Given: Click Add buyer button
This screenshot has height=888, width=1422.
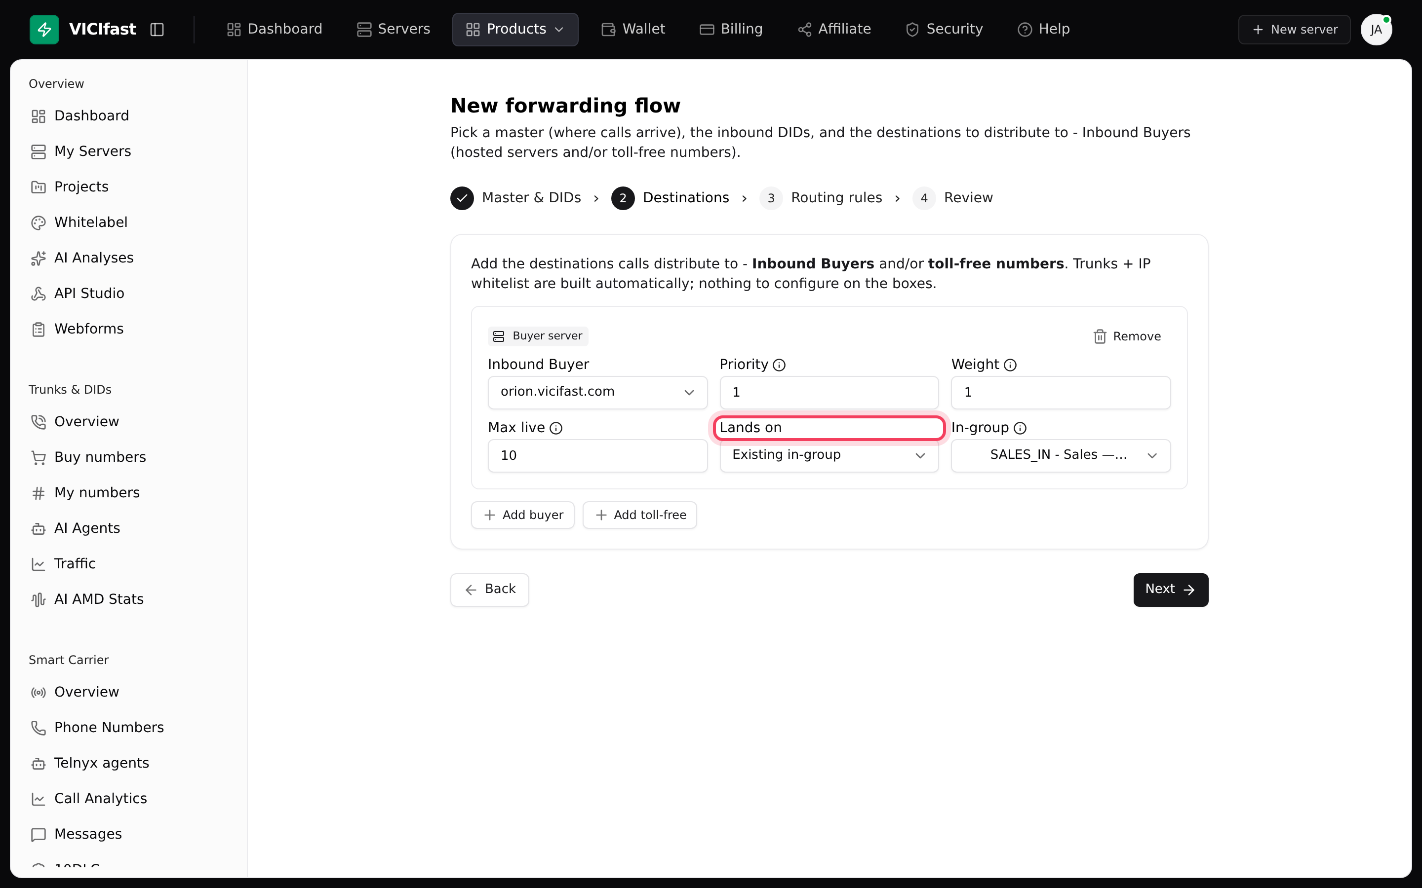Looking at the screenshot, I should (x=522, y=515).
